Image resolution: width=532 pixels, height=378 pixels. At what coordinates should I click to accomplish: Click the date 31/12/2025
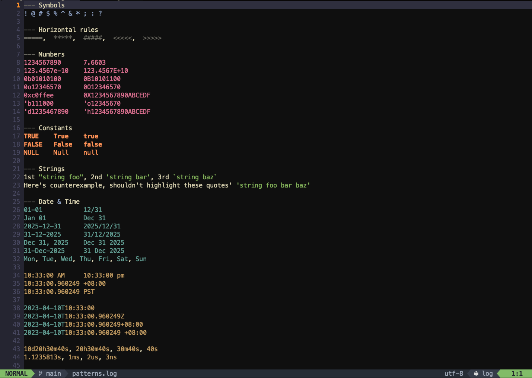tap(102, 234)
